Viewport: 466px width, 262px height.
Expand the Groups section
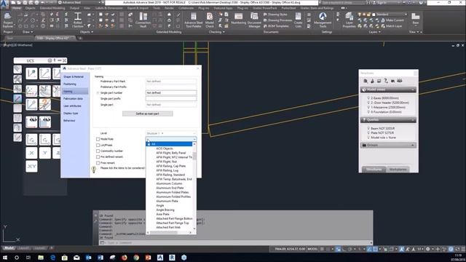(x=413, y=146)
